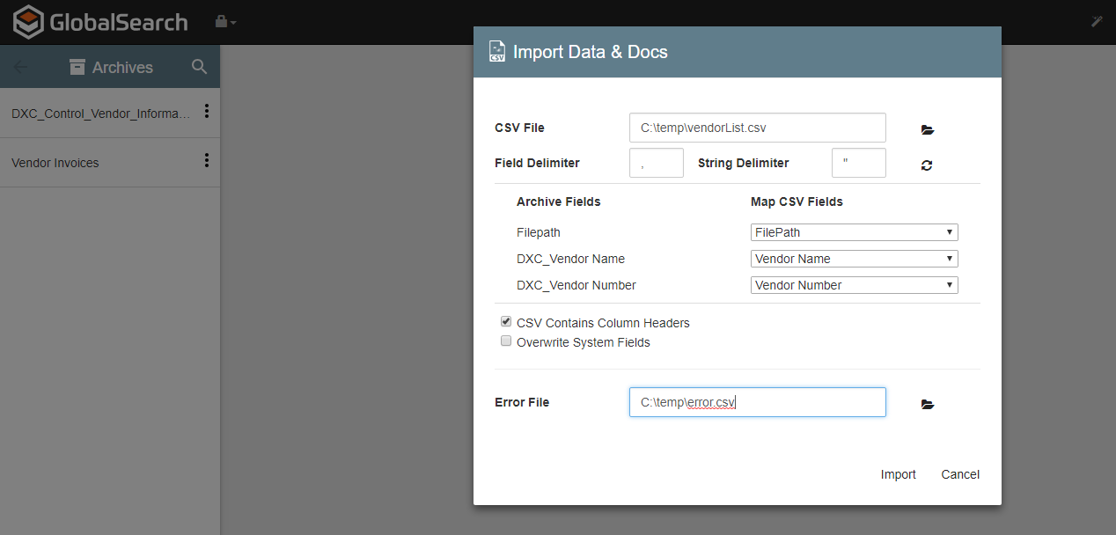
Task: Browse for the Error File with folder icon
Action: point(927,404)
